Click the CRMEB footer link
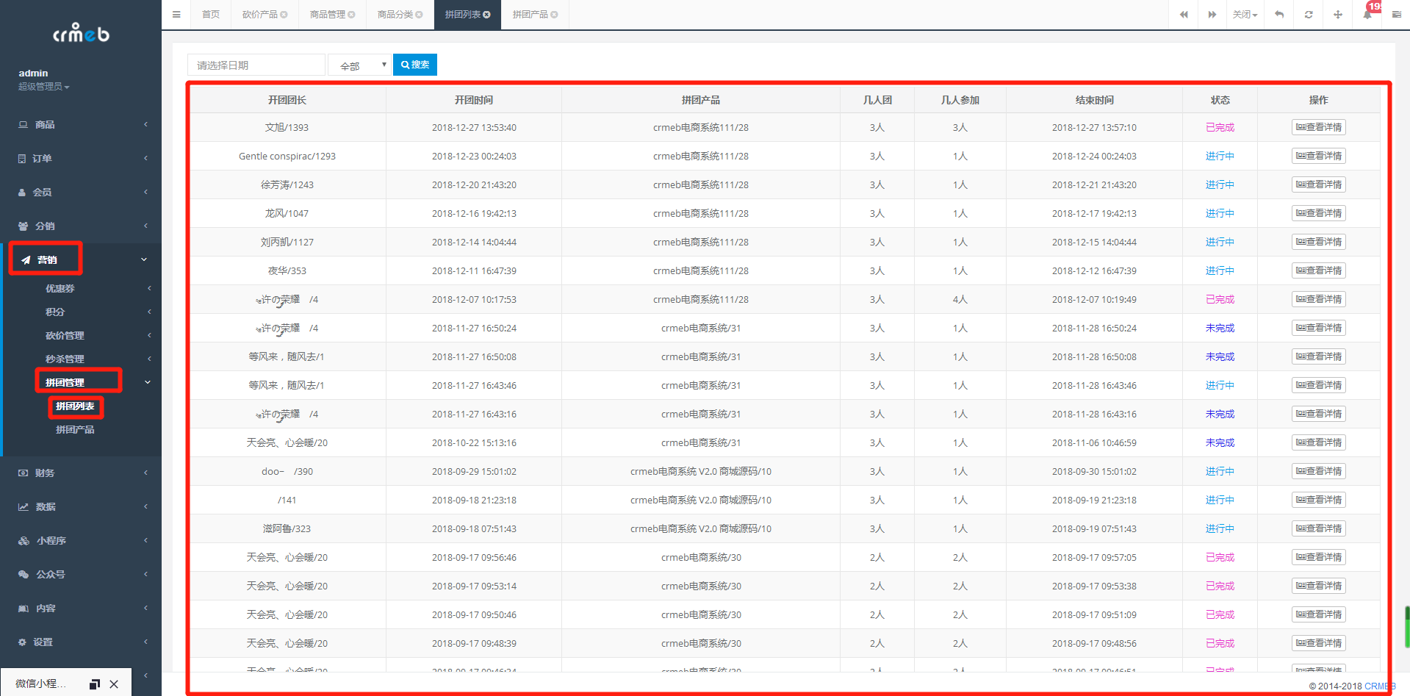Screen dimensions: 1410x696 click(x=1379, y=686)
